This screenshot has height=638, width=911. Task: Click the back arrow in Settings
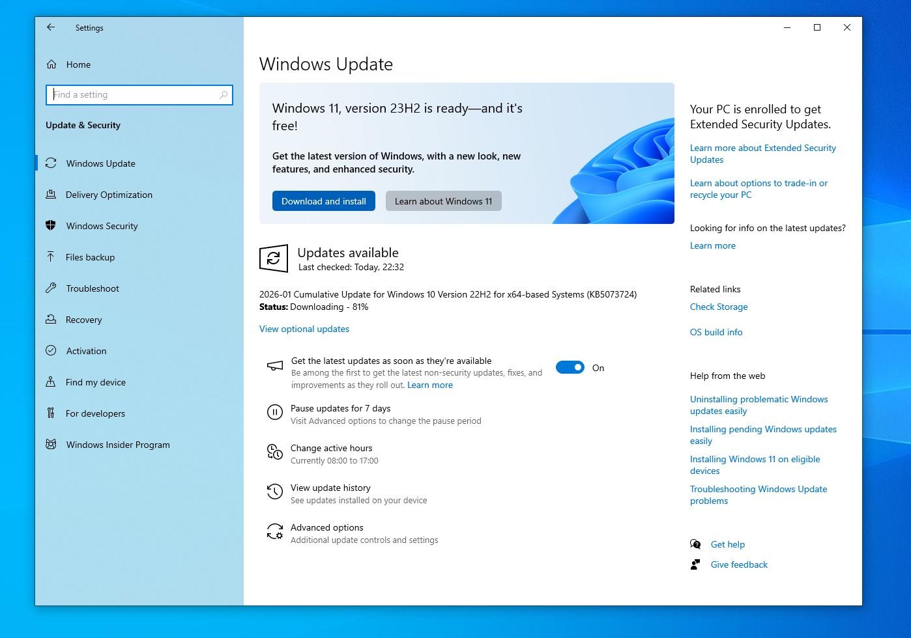(x=51, y=27)
